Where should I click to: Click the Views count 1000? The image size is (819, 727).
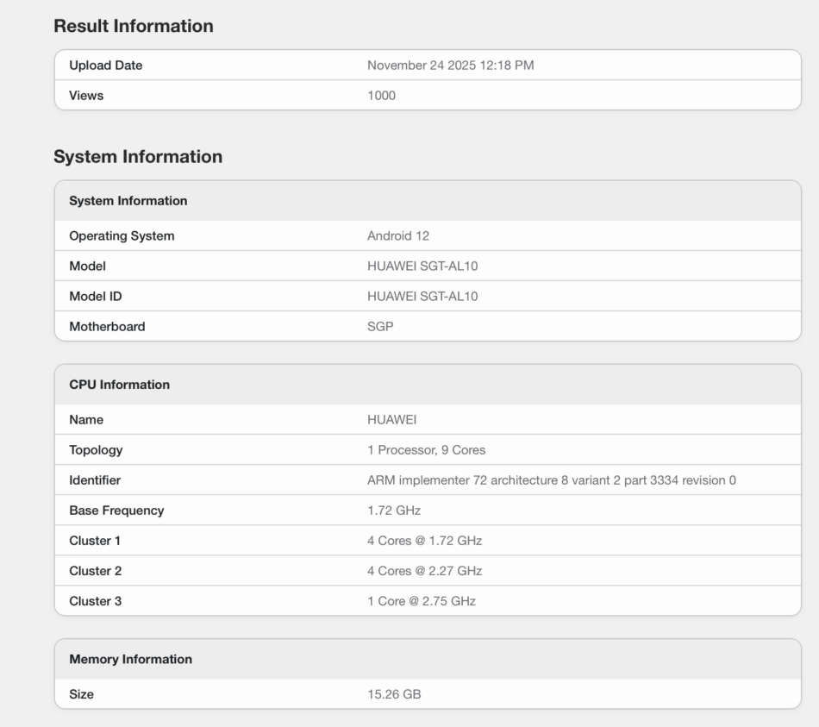pyautogui.click(x=381, y=96)
